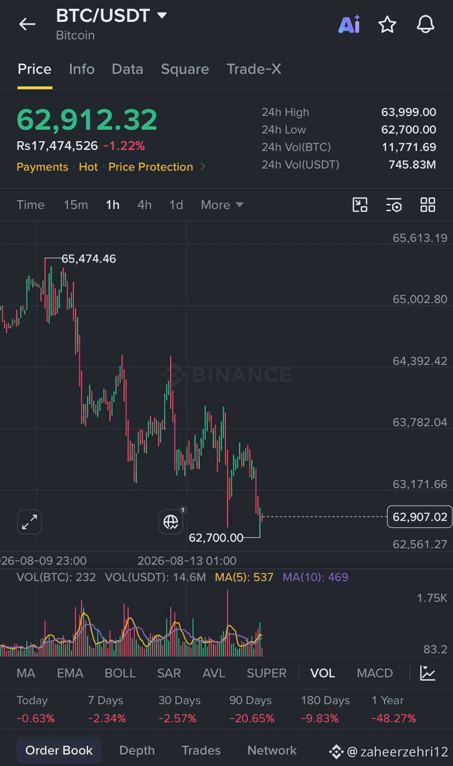Select the 15m interval

click(x=75, y=205)
